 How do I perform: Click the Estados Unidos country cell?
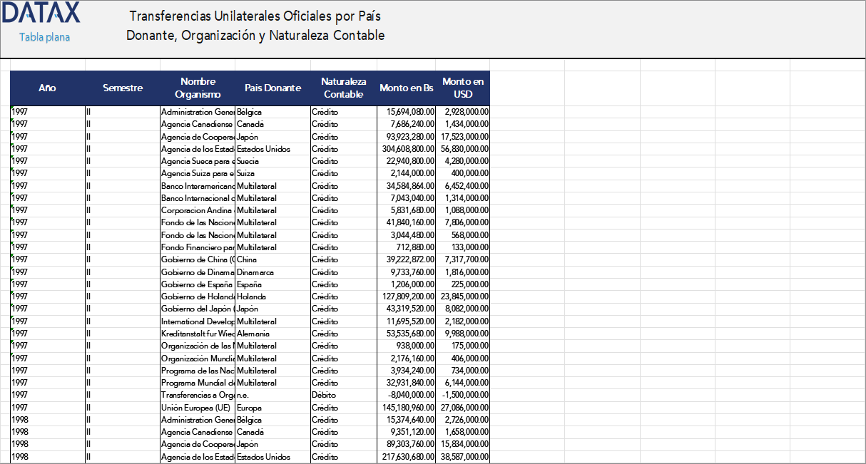(273, 148)
